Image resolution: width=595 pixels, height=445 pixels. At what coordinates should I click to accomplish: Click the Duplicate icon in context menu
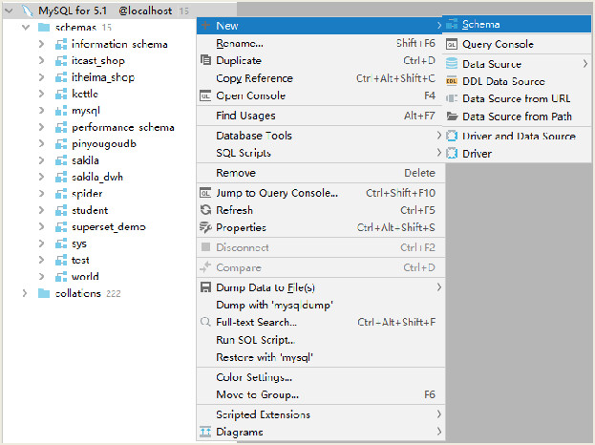pos(205,60)
